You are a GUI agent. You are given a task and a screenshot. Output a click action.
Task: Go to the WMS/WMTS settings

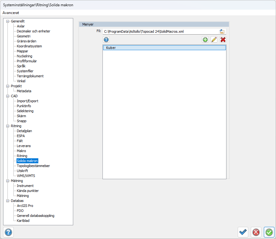click(x=26, y=176)
